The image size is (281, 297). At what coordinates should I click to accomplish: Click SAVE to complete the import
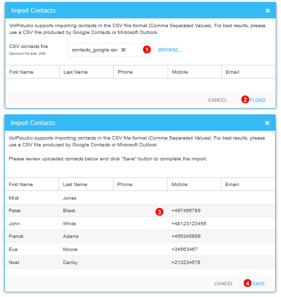point(258,283)
